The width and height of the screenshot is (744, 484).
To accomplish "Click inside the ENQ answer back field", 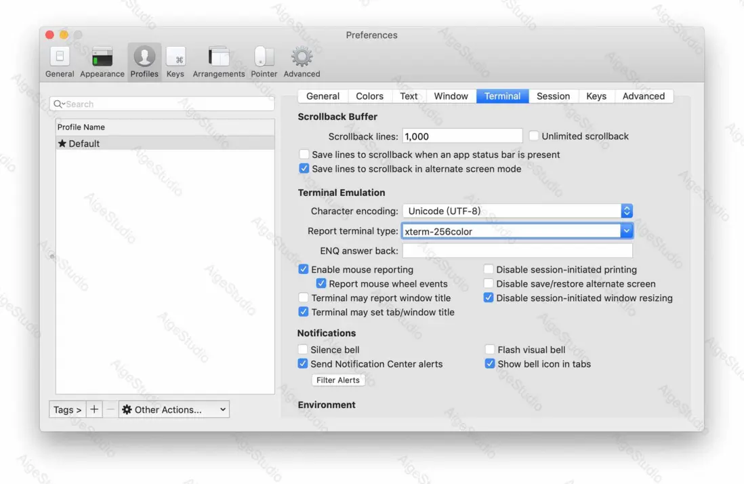I will (x=517, y=250).
